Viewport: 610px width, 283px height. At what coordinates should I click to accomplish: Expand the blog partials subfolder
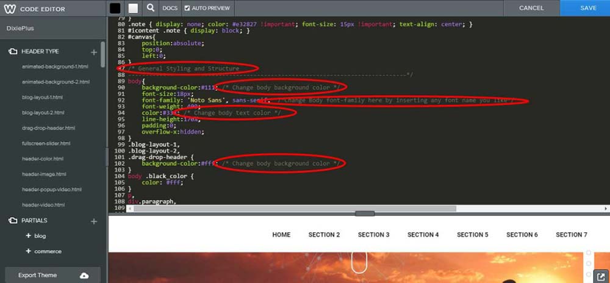pyautogui.click(x=28, y=235)
